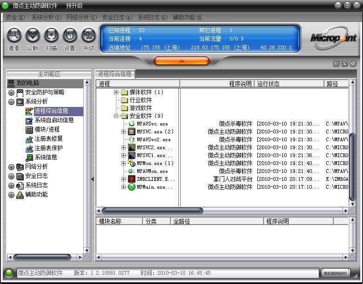Click the process list horizontal scrollbar thumb
Viewport: 363px width, 284px height.
click(153, 211)
